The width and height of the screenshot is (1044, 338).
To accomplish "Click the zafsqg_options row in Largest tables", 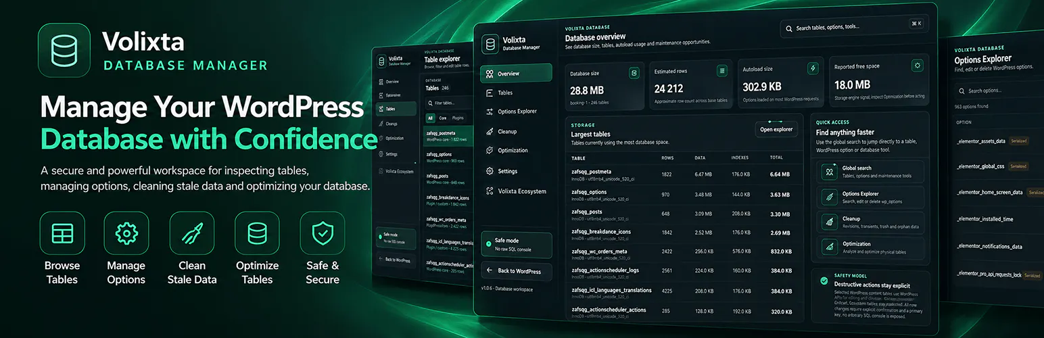I will coord(683,195).
